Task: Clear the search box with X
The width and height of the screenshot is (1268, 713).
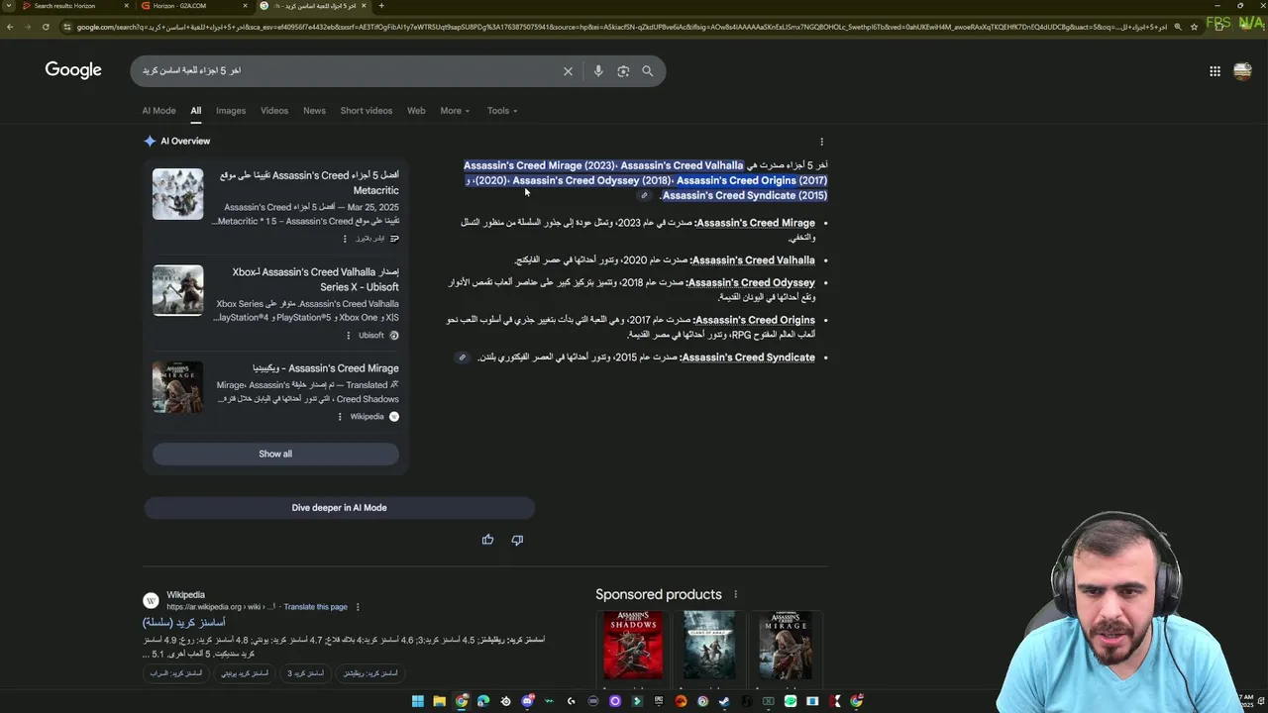Action: [568, 71]
